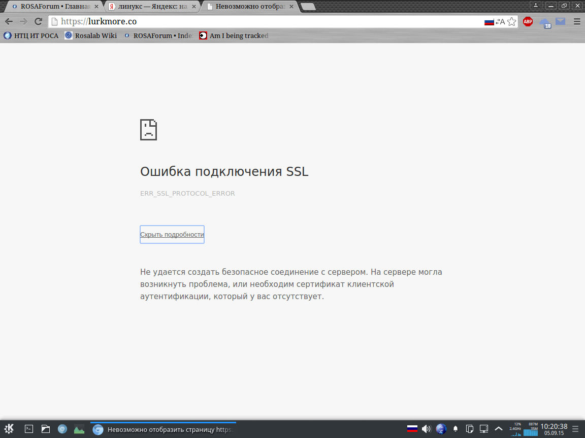Open the Chrome hamburger menu
Image resolution: width=585 pixels, height=438 pixels.
(x=577, y=22)
